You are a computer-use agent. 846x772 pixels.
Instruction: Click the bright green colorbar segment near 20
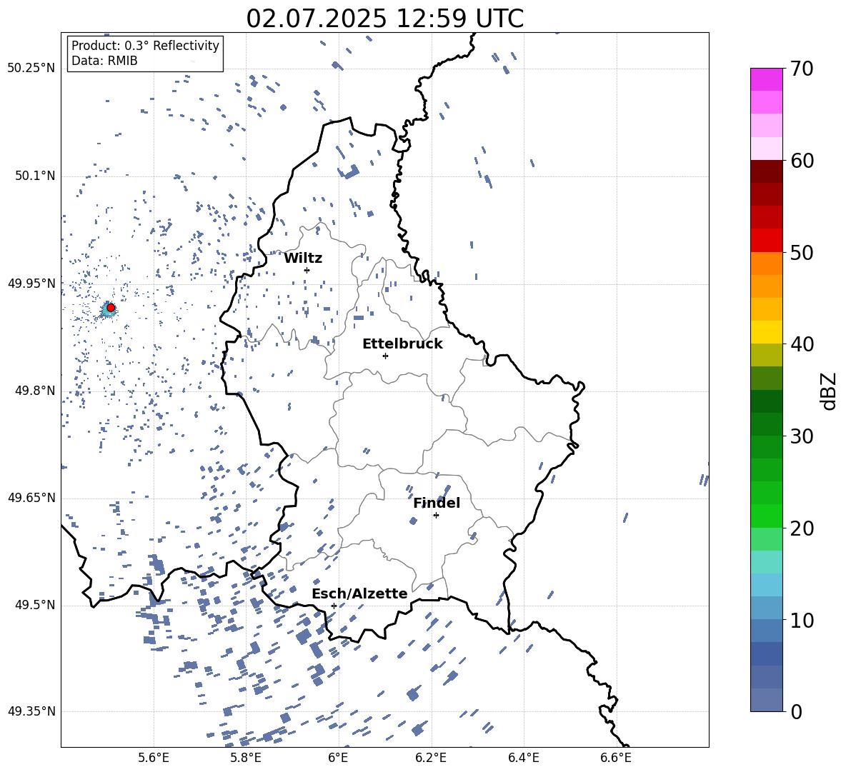(x=767, y=516)
